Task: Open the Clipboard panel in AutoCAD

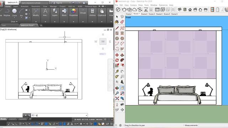Action: pos(102,13)
